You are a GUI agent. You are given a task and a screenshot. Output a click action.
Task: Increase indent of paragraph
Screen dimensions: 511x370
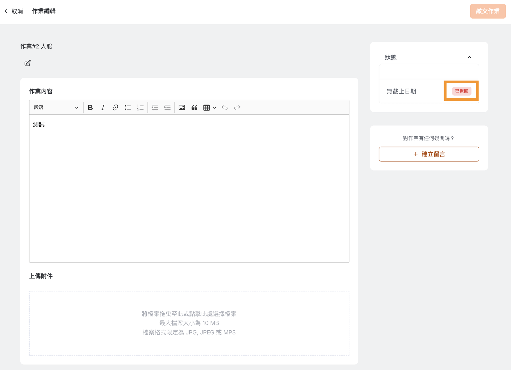pyautogui.click(x=167, y=107)
